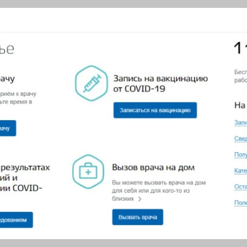Click the cut-off description 'риём к врачу'
247x247 pixels.
click(18, 98)
